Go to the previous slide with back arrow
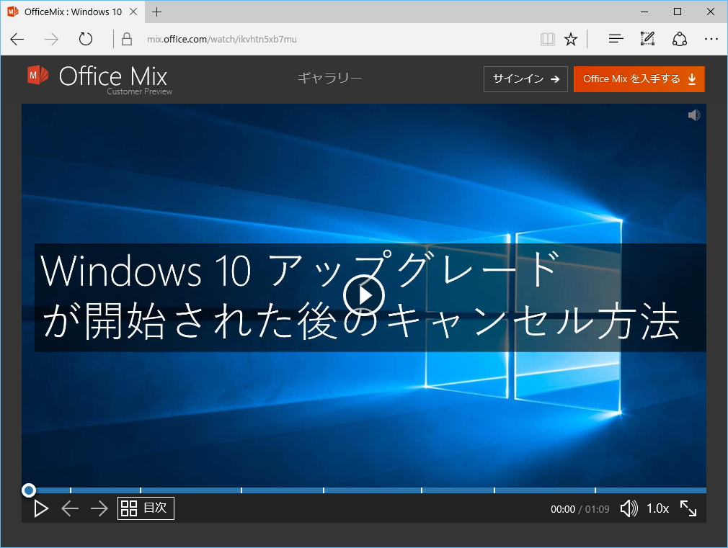The width and height of the screenshot is (728, 548). coord(70,508)
